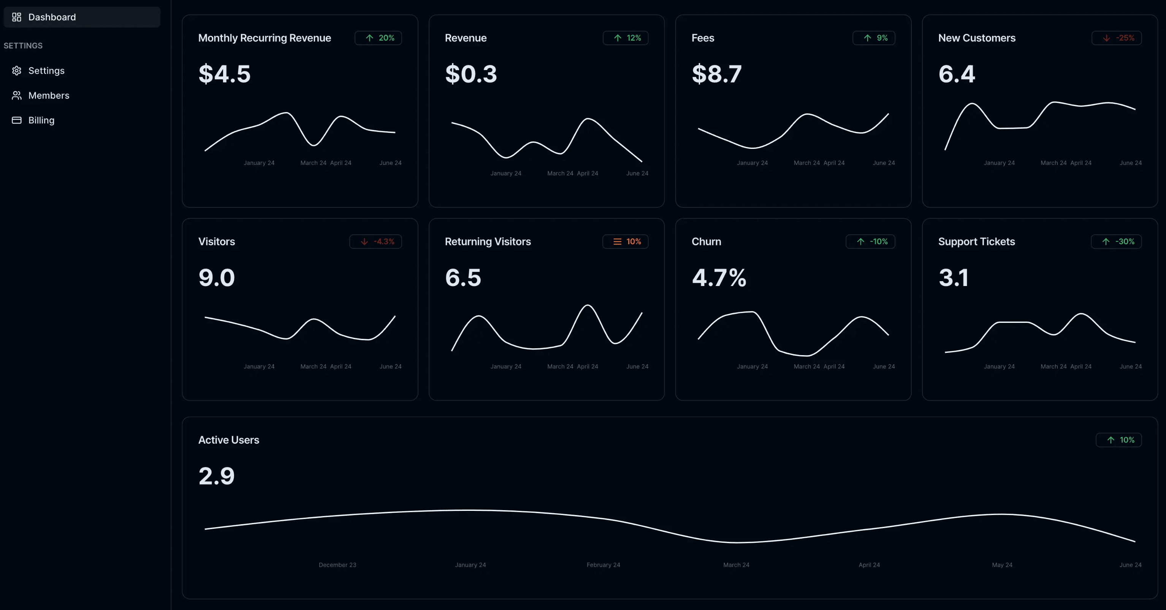Click the 6.5 returning visitors value
Viewport: 1166px width, 610px height.
[463, 277]
